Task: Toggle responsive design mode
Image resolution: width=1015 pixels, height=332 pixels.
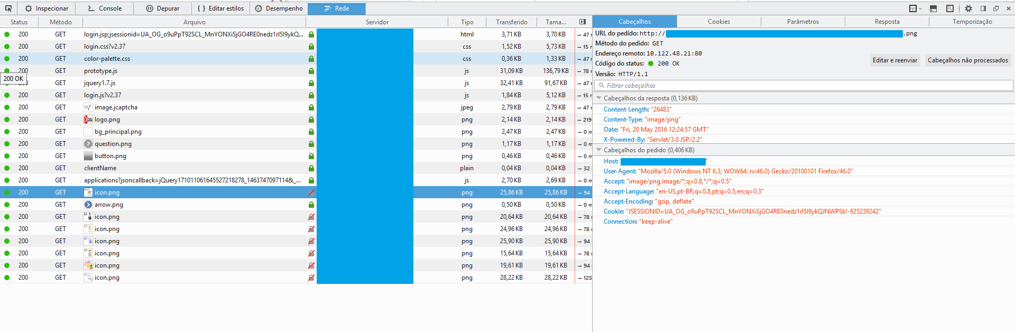Action: [x=950, y=8]
